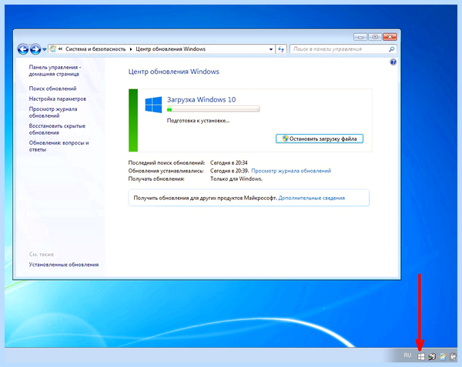Click the Windows 10 download progress bar
Screen dimensions: 462x367
213,109
